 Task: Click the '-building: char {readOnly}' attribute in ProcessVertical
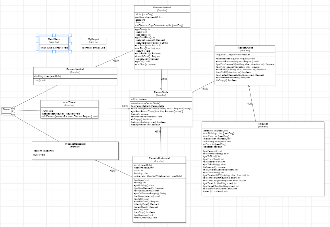pos(47,76)
